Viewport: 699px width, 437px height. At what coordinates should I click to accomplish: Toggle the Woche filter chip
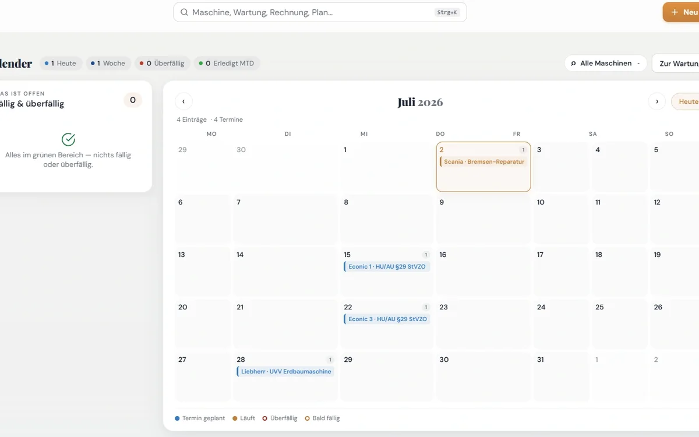point(108,64)
